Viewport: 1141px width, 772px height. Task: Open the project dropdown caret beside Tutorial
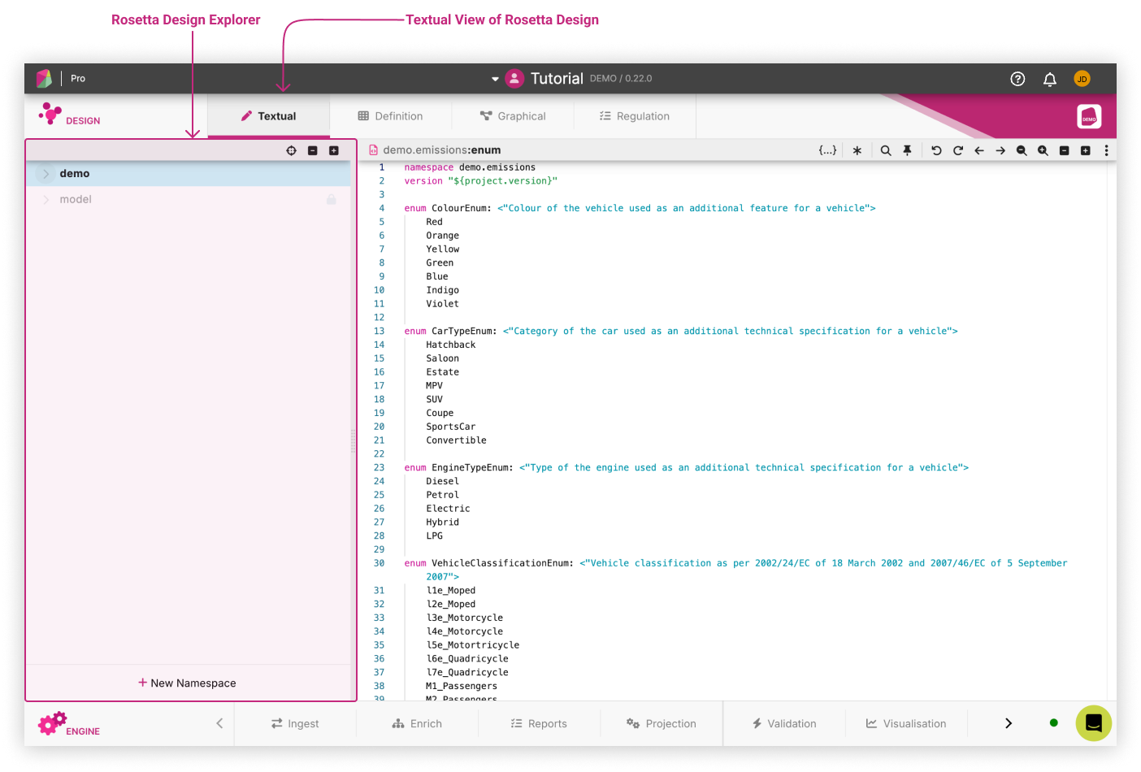495,79
